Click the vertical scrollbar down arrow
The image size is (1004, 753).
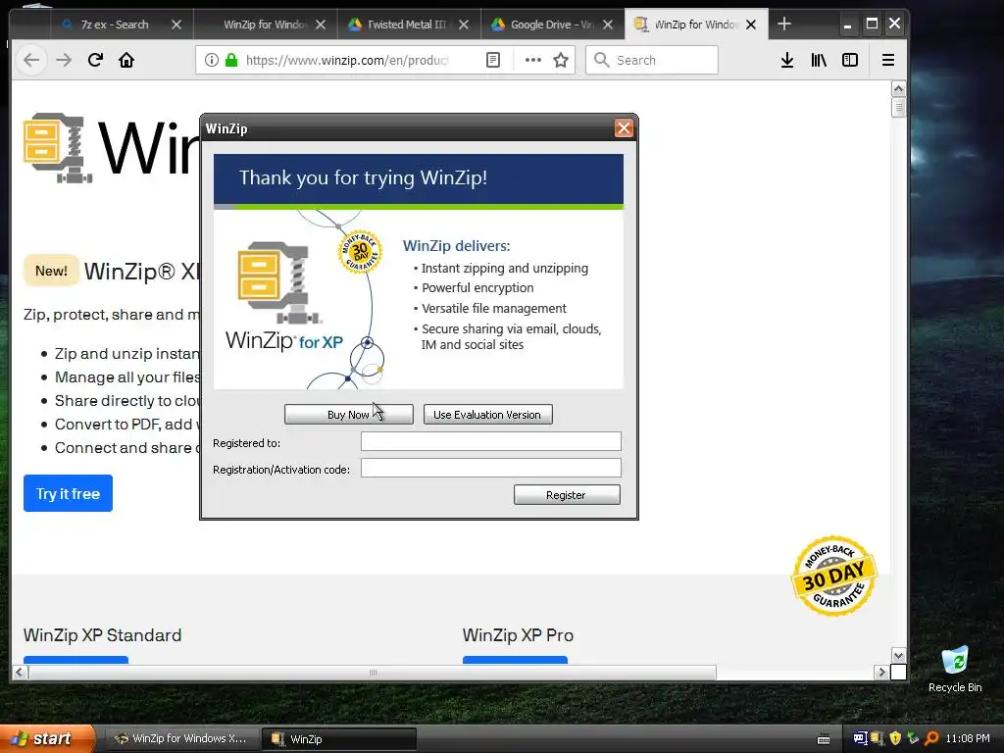[x=898, y=656]
